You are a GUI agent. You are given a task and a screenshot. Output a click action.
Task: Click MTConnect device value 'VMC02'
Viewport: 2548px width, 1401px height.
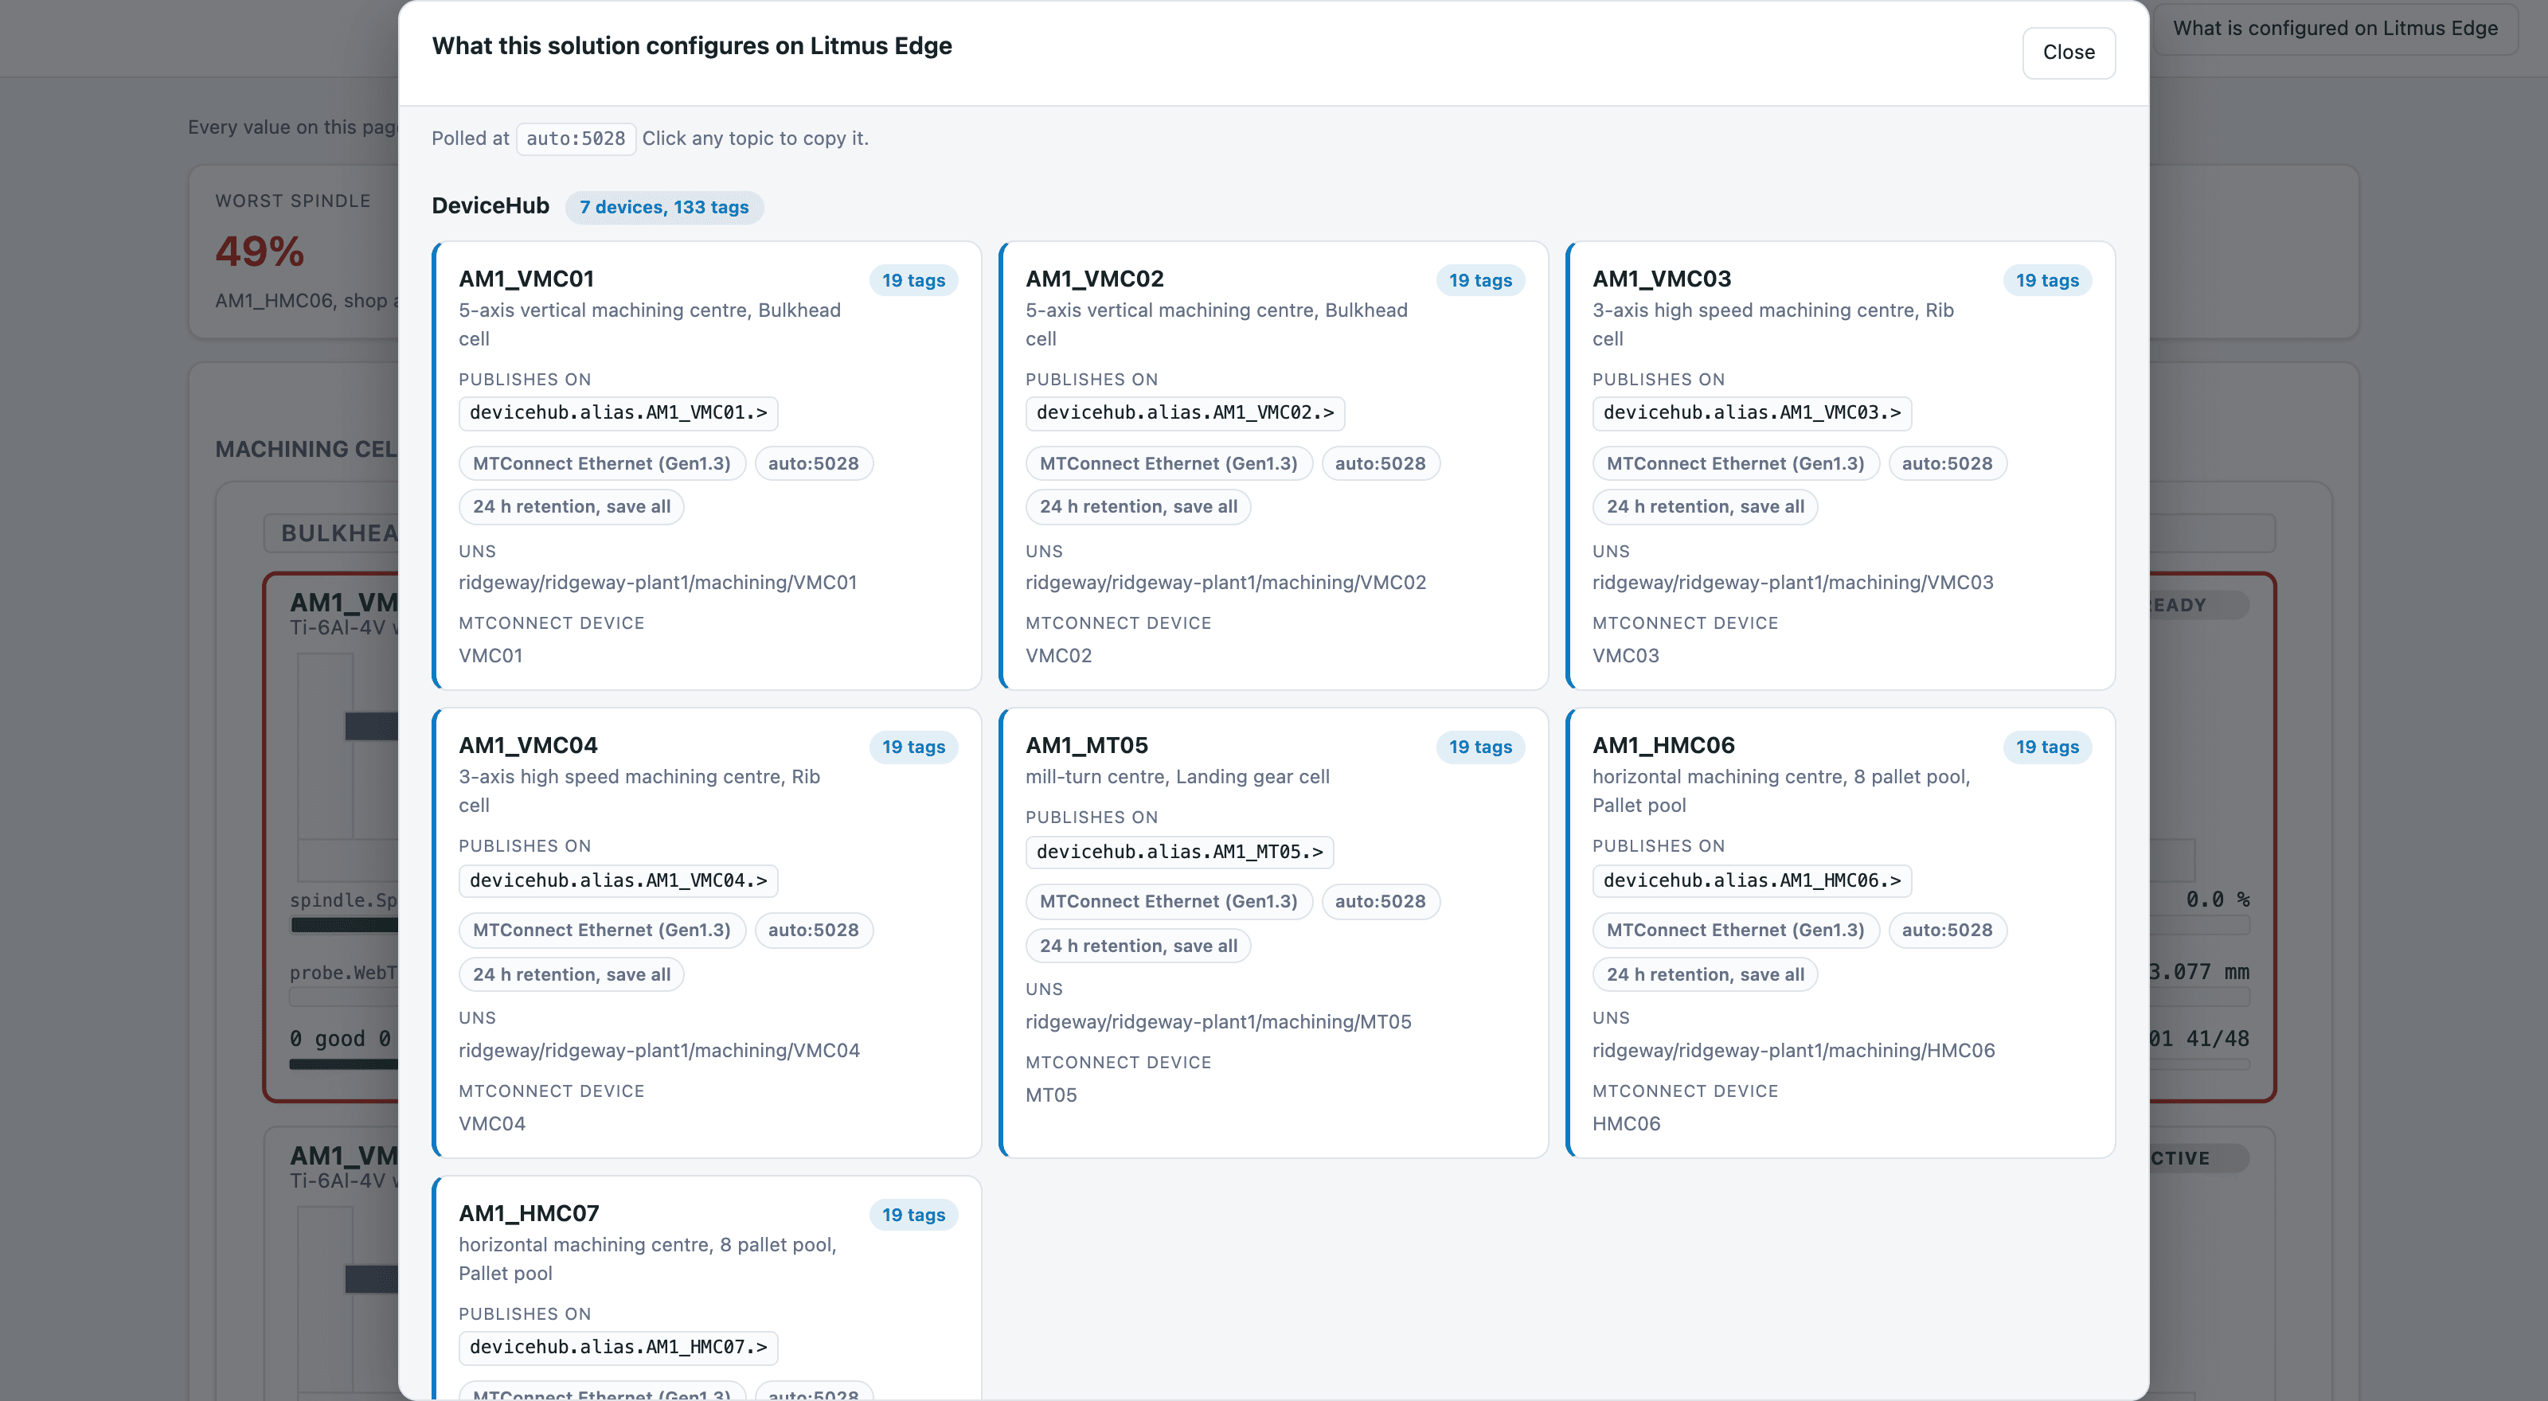(x=1058, y=655)
